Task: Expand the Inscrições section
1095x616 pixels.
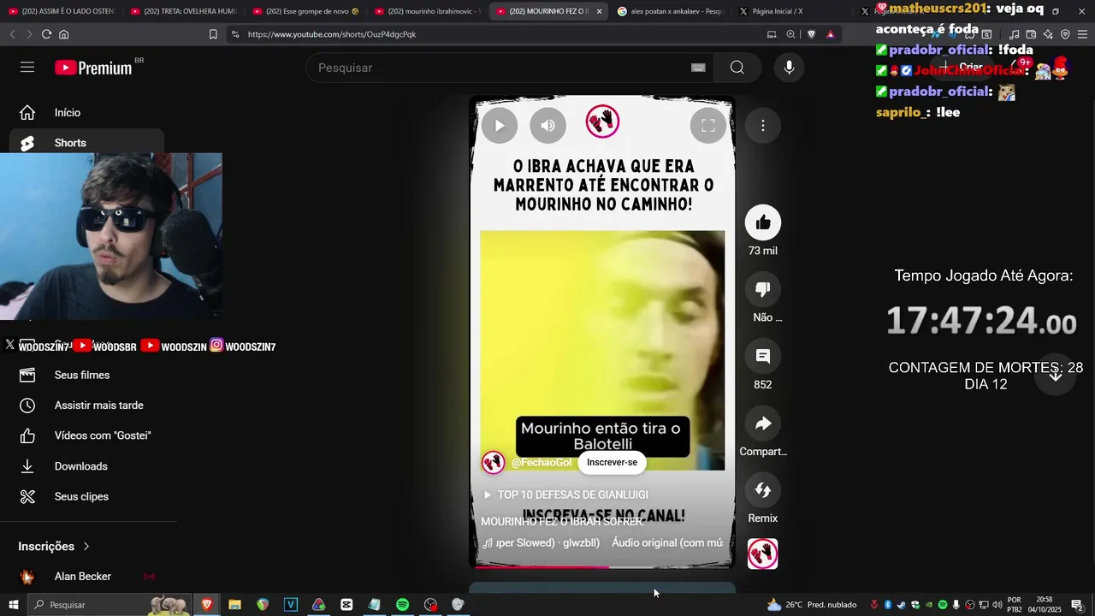Action: coord(54,546)
